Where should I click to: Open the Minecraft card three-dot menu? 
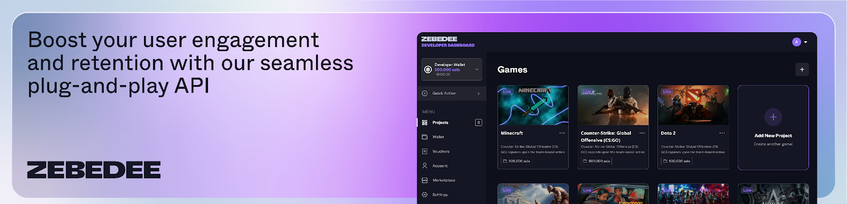coord(562,133)
